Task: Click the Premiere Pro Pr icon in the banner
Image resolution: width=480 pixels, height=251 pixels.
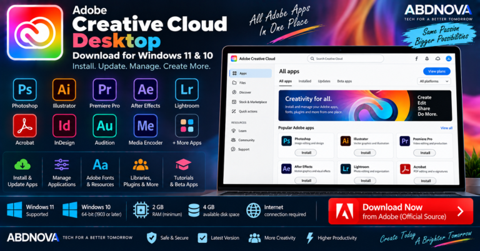Action: (x=105, y=89)
